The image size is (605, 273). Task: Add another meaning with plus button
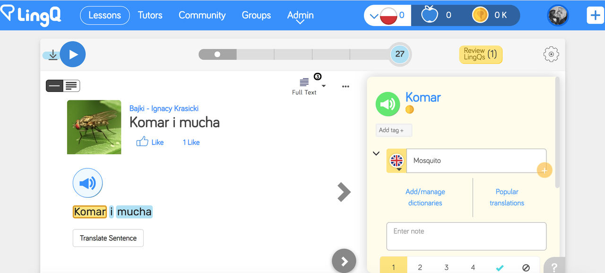(x=544, y=170)
